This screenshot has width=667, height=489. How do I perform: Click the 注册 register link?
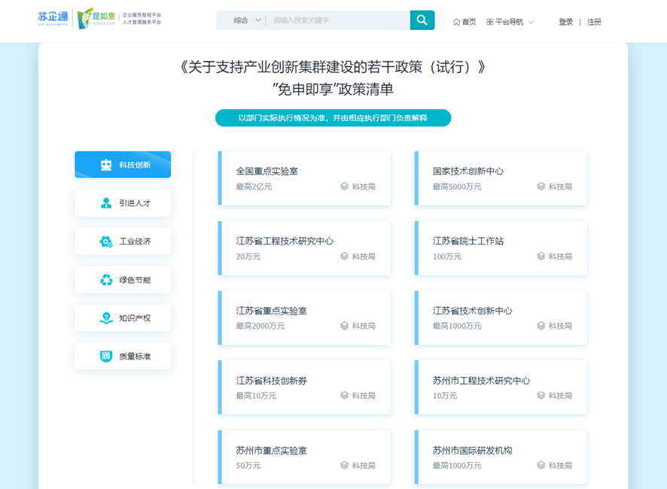(594, 22)
